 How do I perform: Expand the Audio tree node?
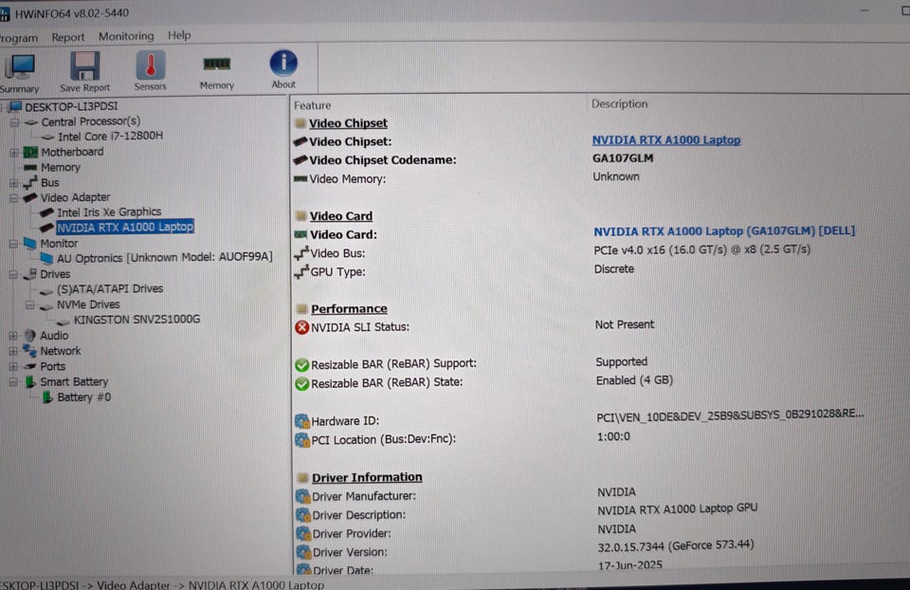pyautogui.click(x=14, y=336)
